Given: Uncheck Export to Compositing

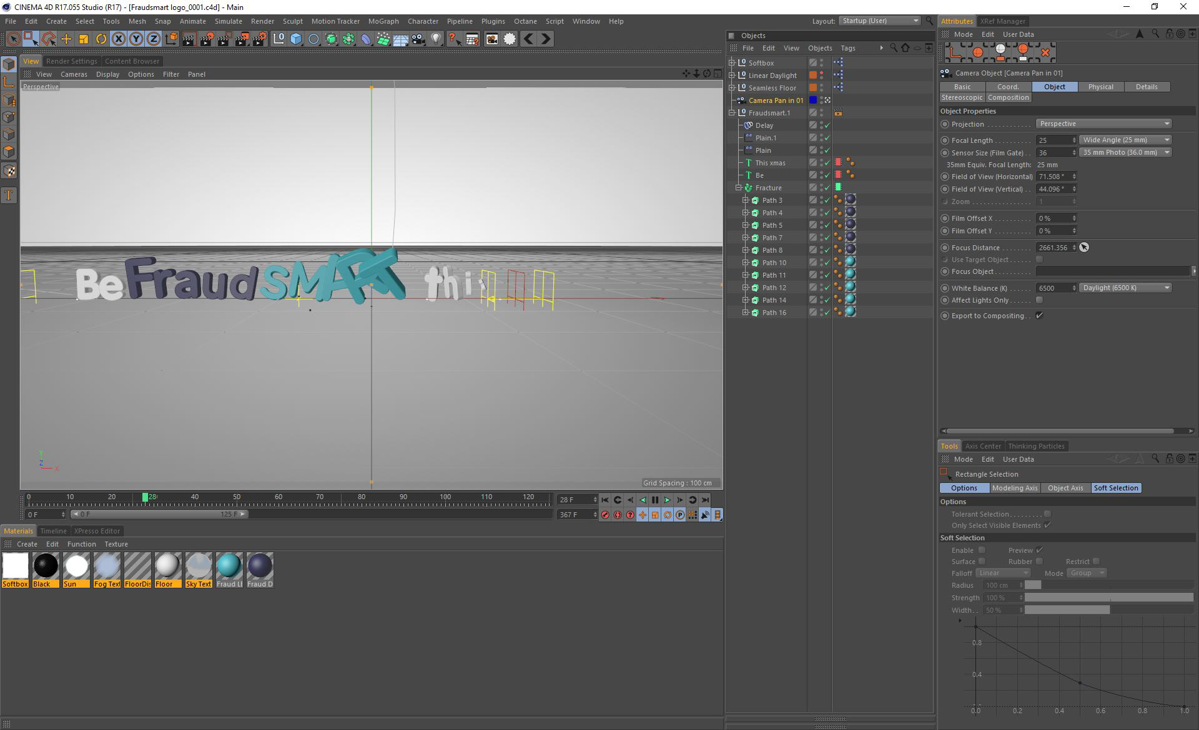Looking at the screenshot, I should coord(1039,316).
